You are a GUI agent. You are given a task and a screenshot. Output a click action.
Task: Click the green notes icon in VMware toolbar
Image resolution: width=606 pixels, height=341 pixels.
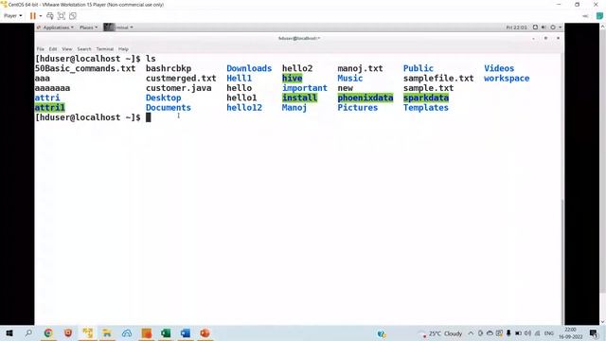[x=599, y=16]
